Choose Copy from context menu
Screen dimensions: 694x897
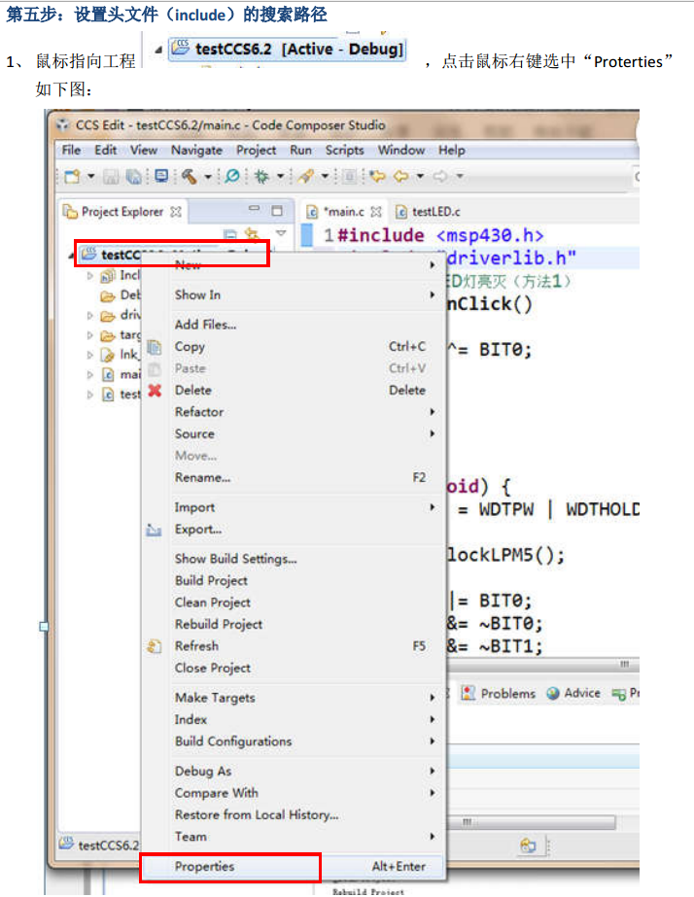(293, 347)
